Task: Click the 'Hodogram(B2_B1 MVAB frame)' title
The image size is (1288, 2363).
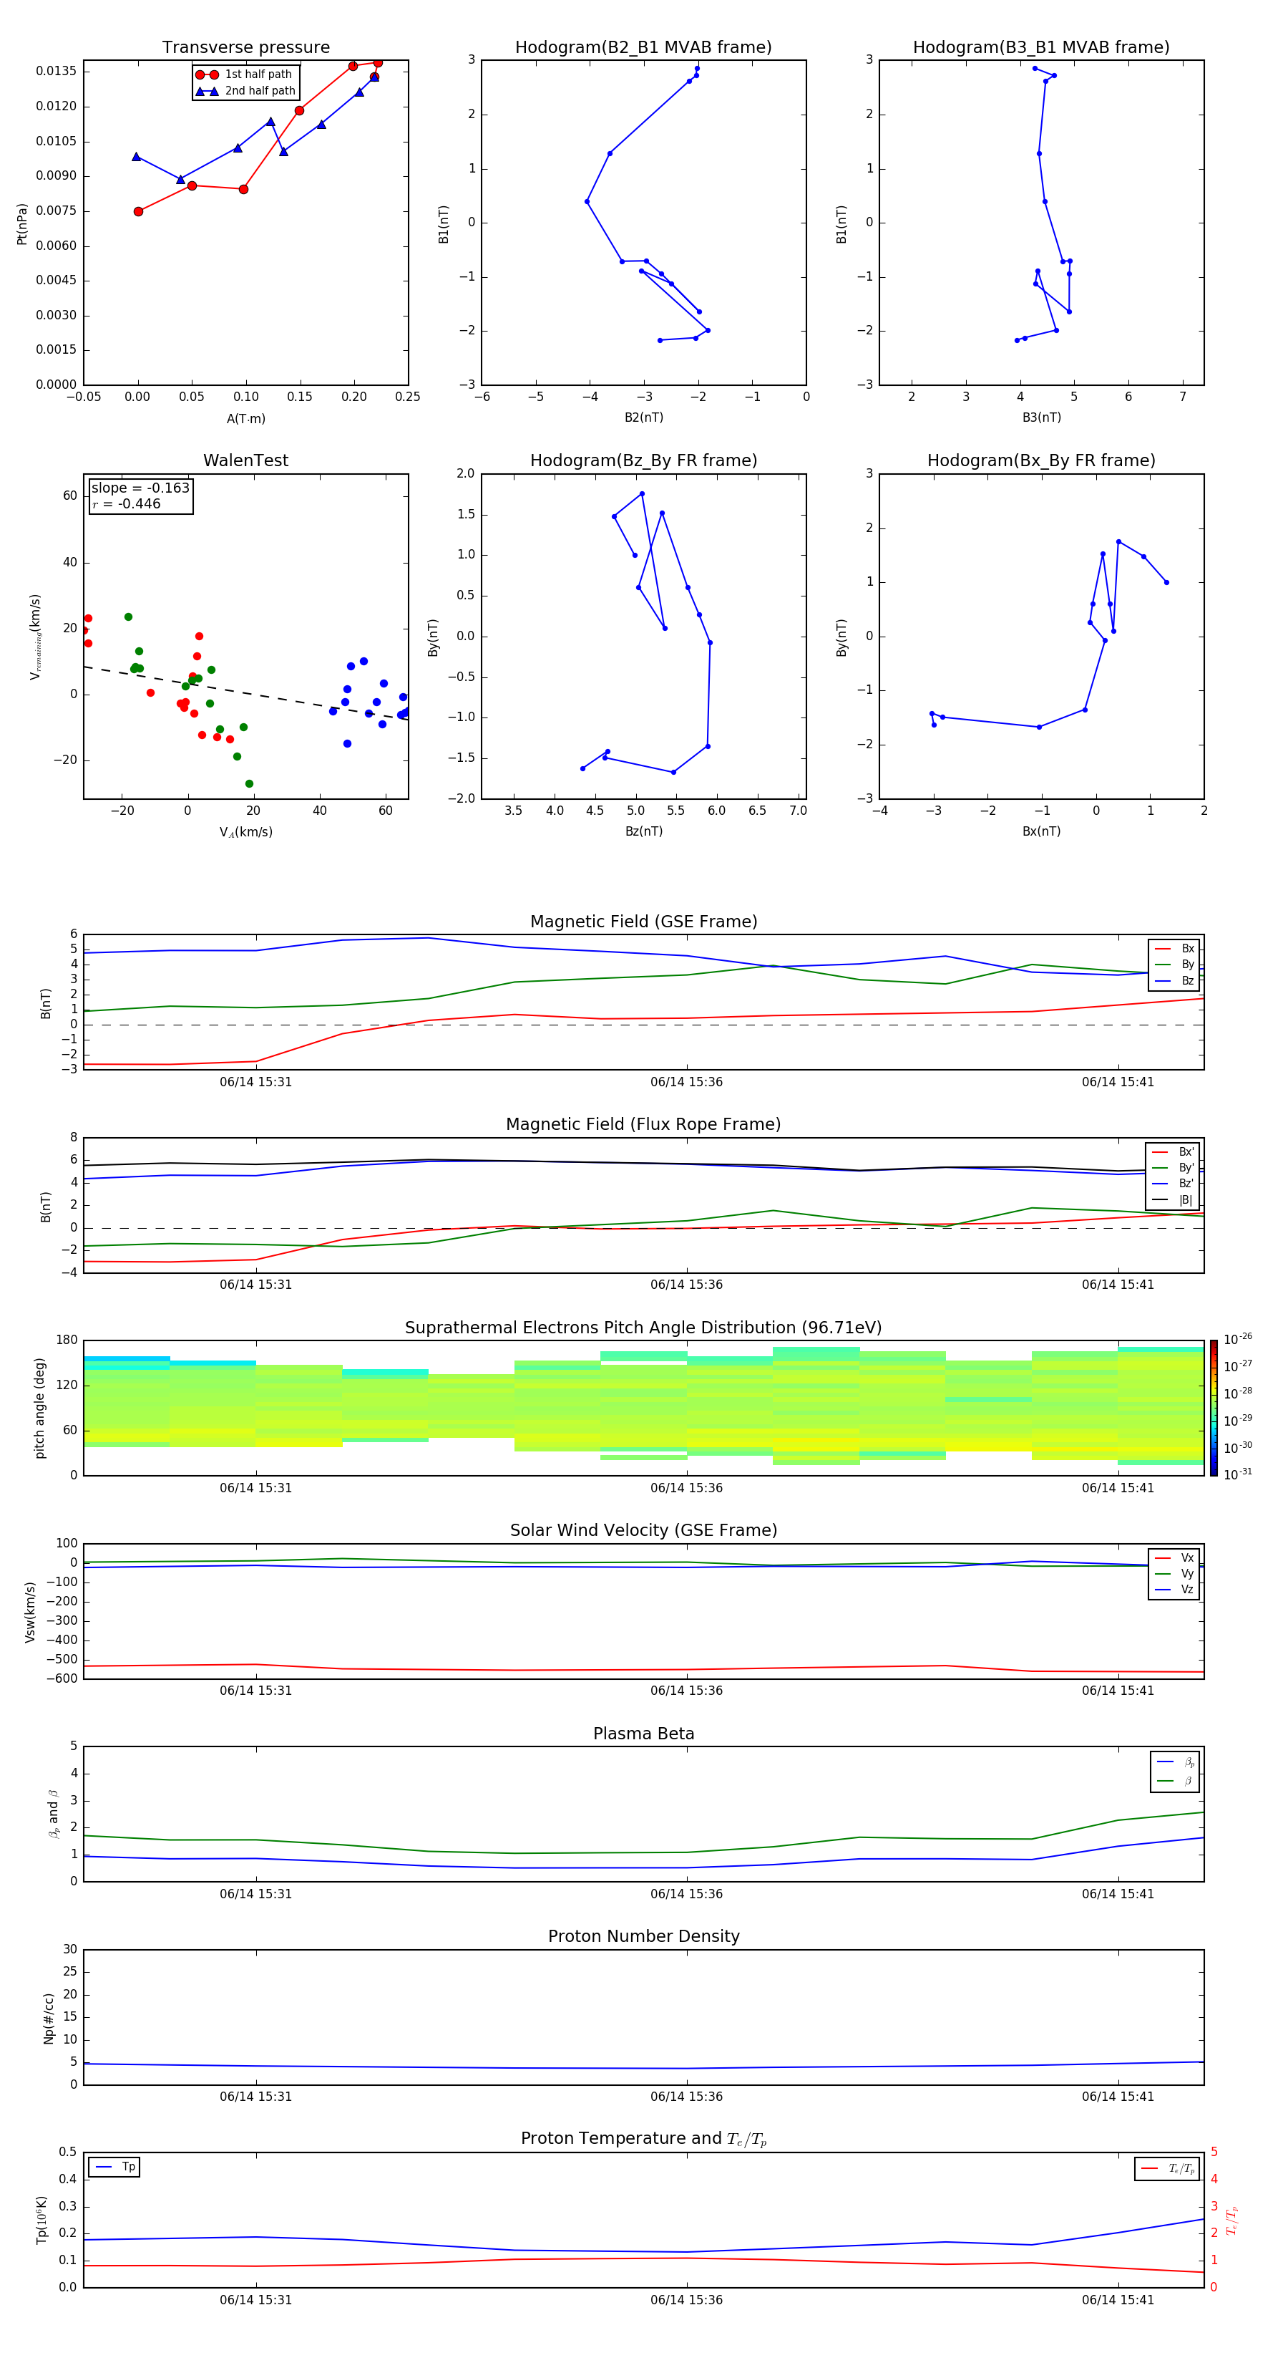Action: tap(643, 48)
